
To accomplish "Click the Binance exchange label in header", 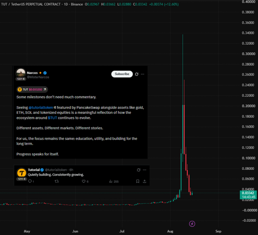I will (x=77, y=4).
